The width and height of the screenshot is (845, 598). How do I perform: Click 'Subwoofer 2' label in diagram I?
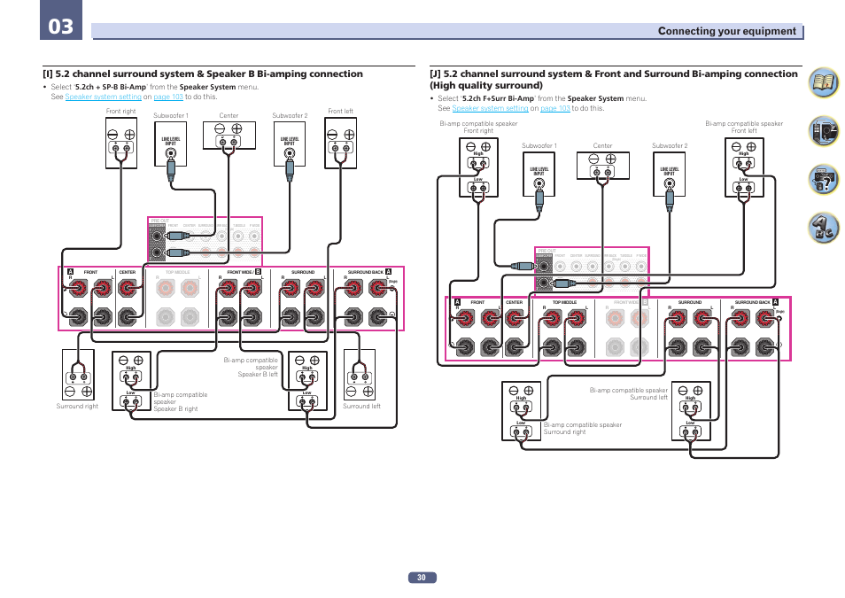[x=290, y=115]
